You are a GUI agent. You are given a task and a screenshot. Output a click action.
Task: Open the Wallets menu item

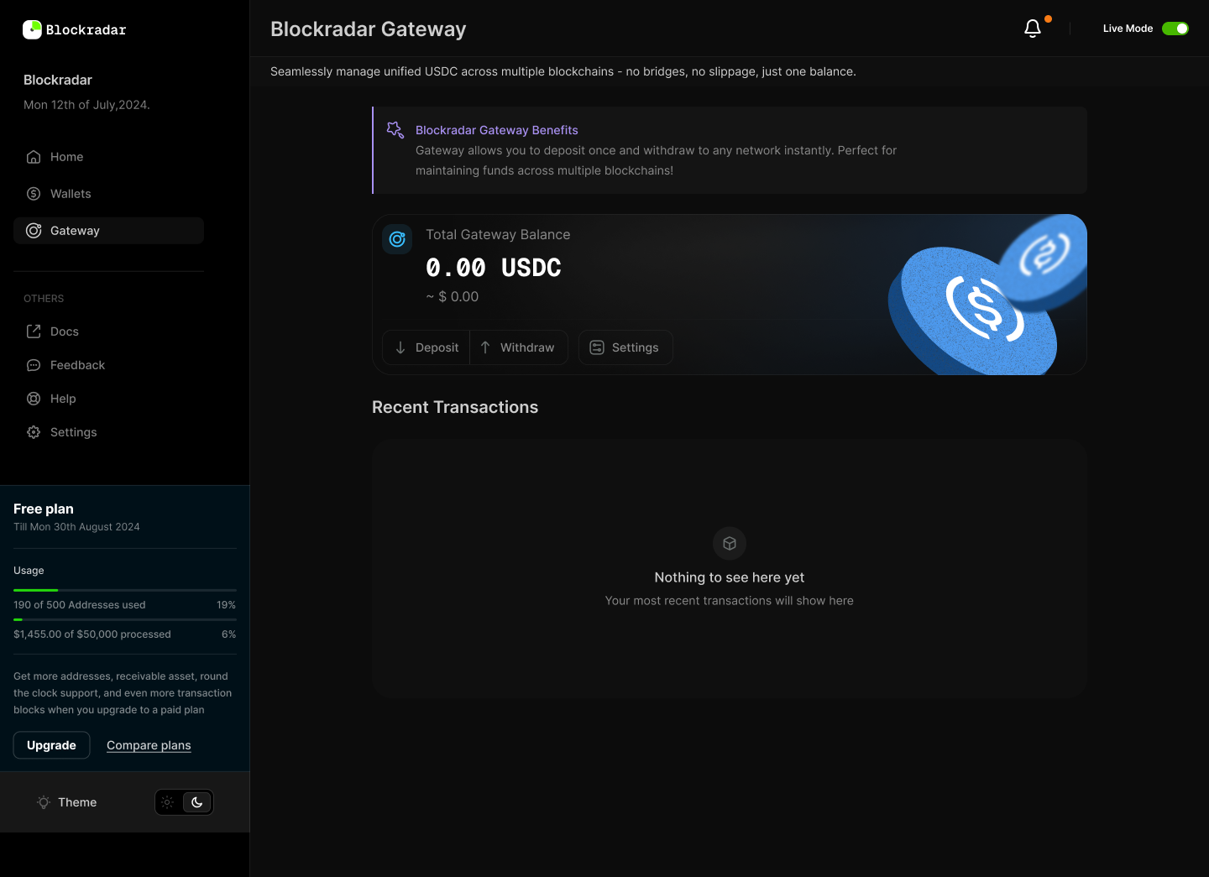(108, 194)
